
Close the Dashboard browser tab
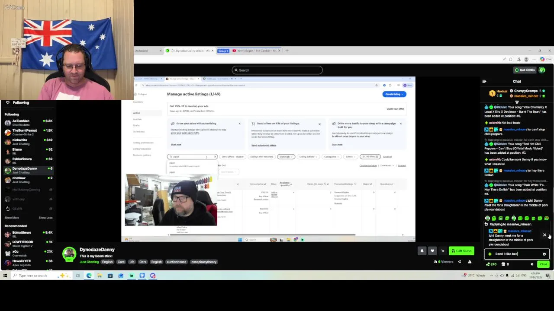point(160,51)
